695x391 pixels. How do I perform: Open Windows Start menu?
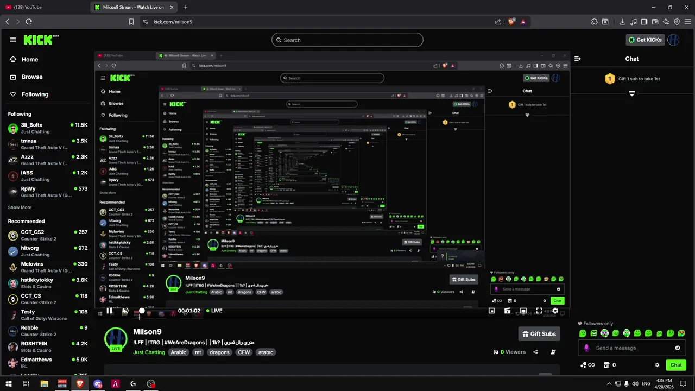[8, 384]
